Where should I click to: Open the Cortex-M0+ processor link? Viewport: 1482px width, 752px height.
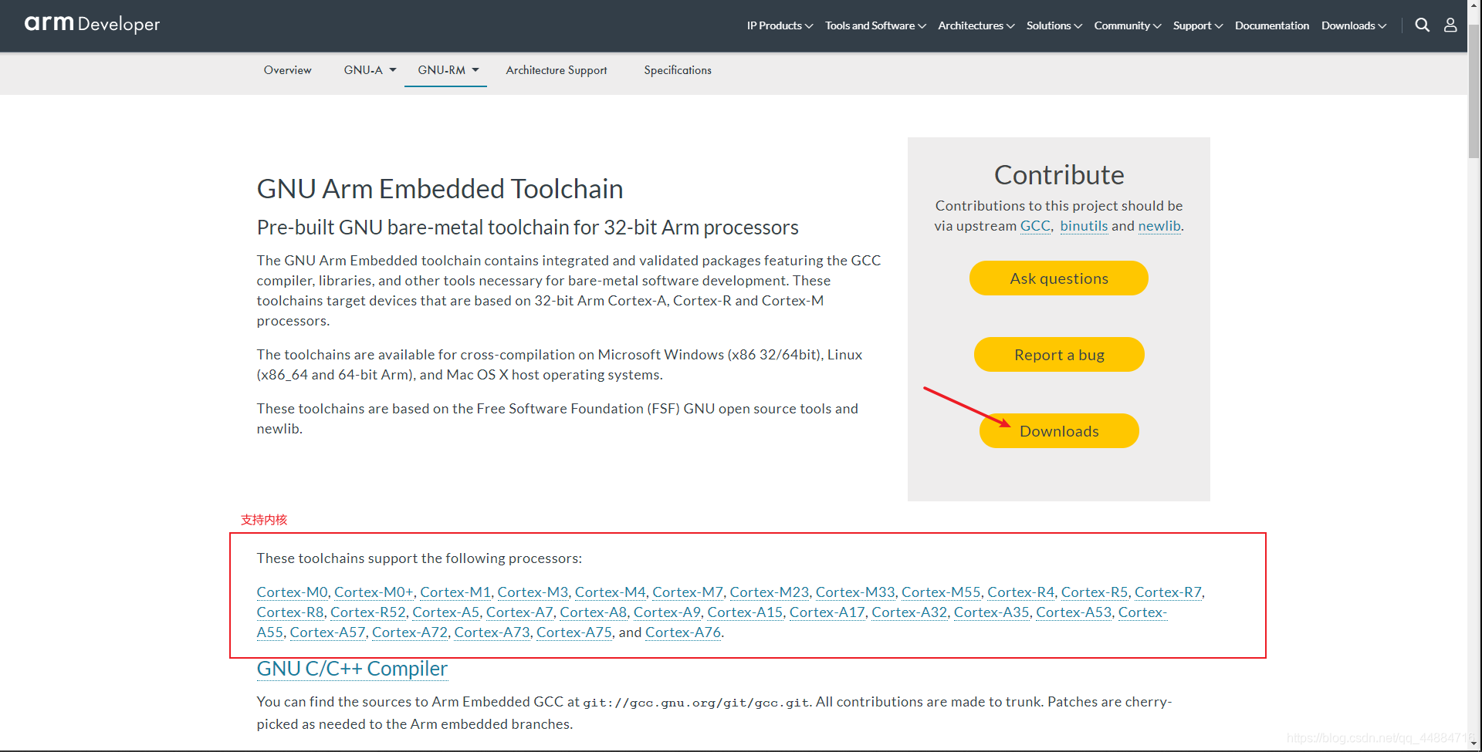click(x=374, y=592)
